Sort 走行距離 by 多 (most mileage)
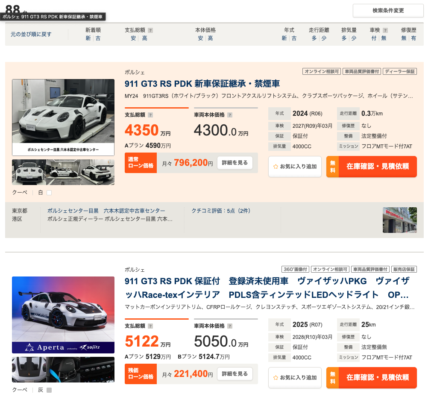Viewport: 431px width, 397px height. (x=314, y=38)
